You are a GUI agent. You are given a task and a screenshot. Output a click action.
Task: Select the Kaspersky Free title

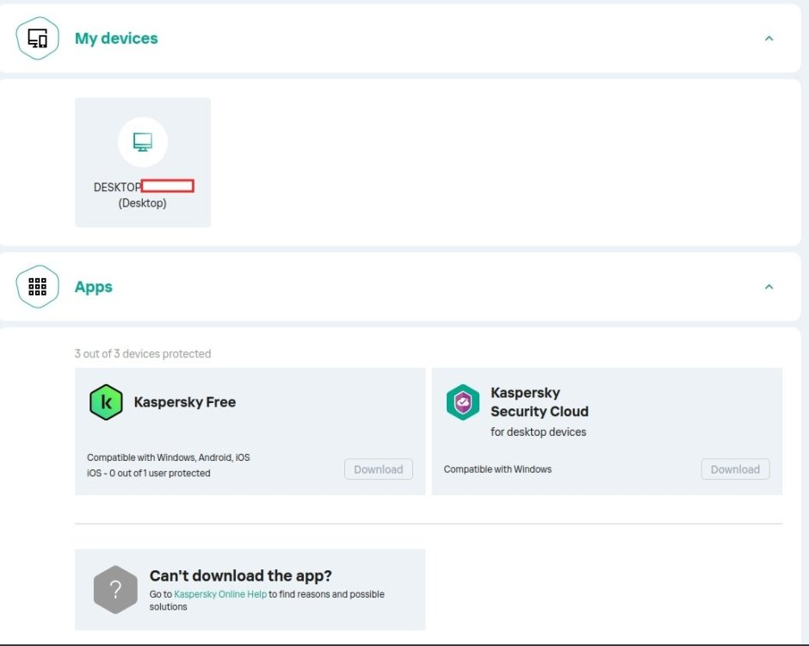185,401
